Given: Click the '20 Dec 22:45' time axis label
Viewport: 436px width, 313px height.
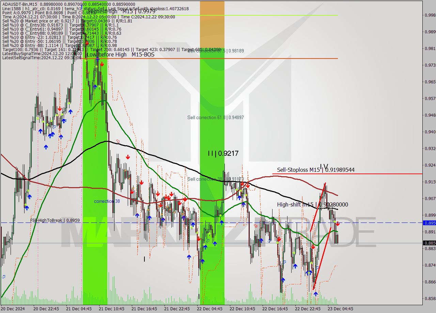Looking at the screenshot, I should (46, 309).
